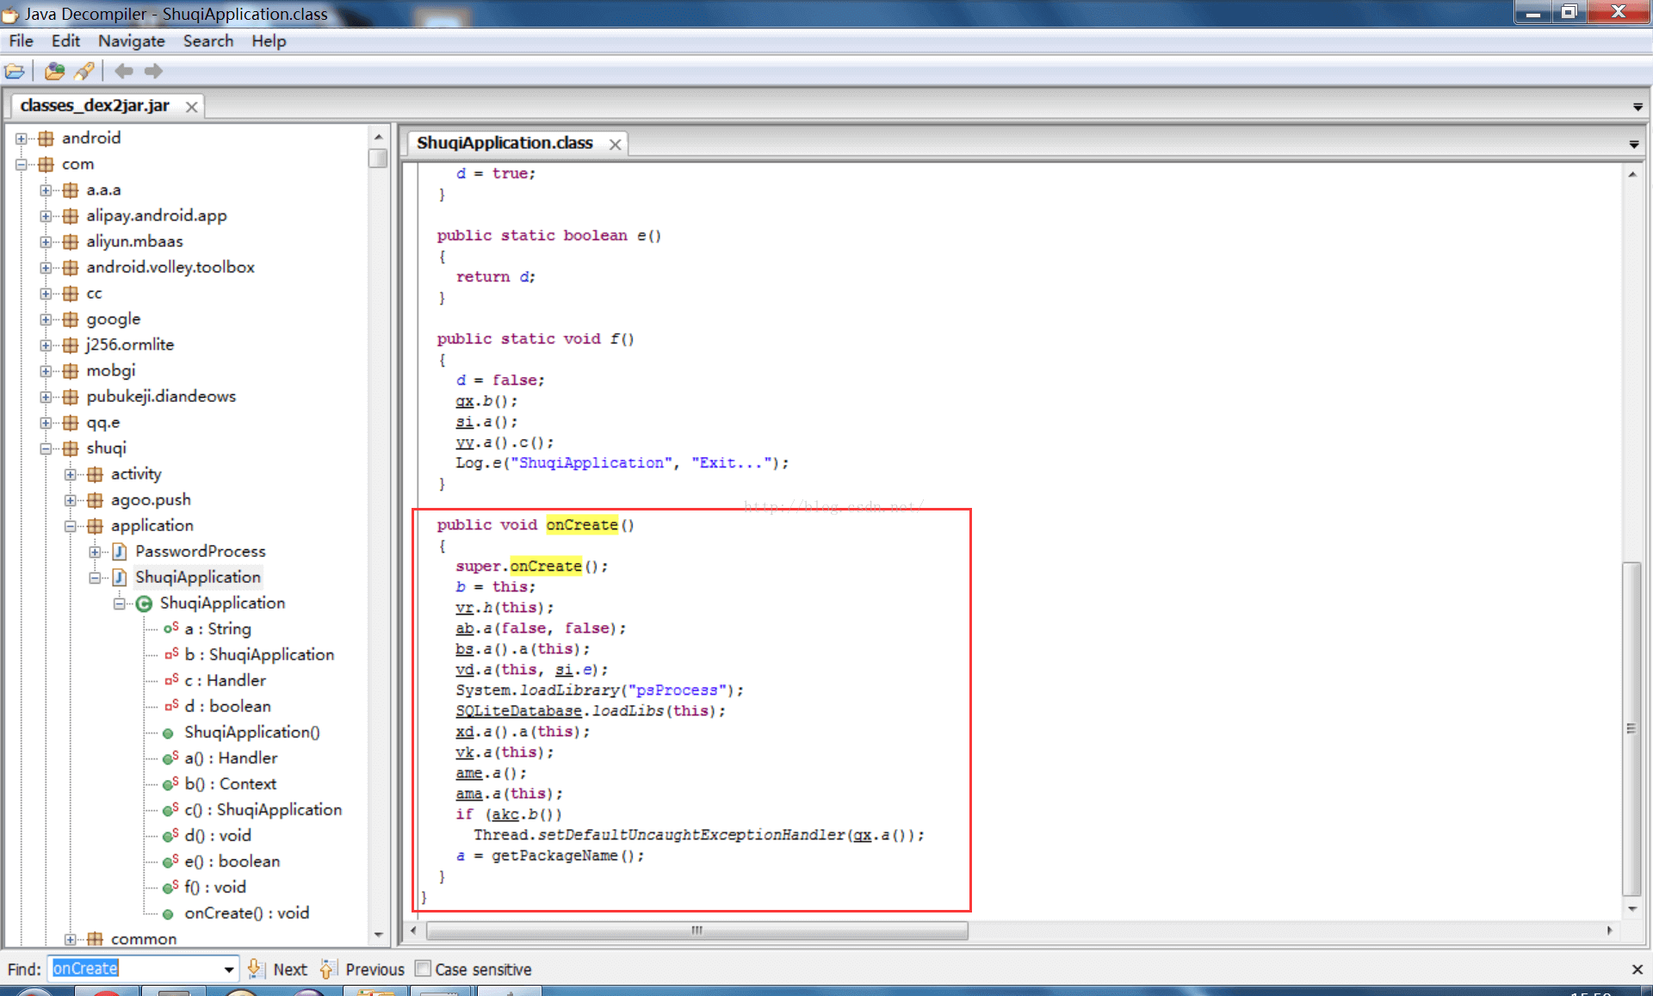Image resolution: width=1653 pixels, height=996 pixels.
Task: Follow the SQLiteDatabase class link
Action: click(518, 711)
